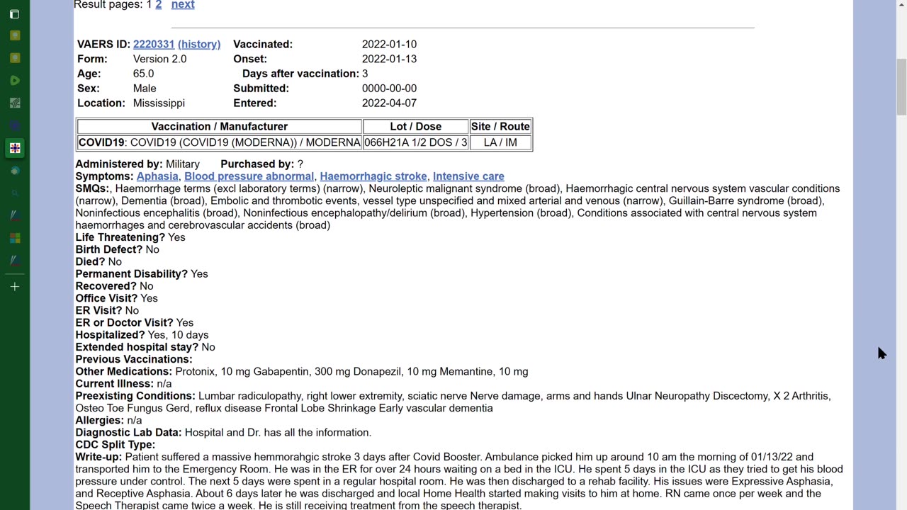
Task: Click the 'Diagnostic Lab Data:' label
Action: click(x=129, y=433)
